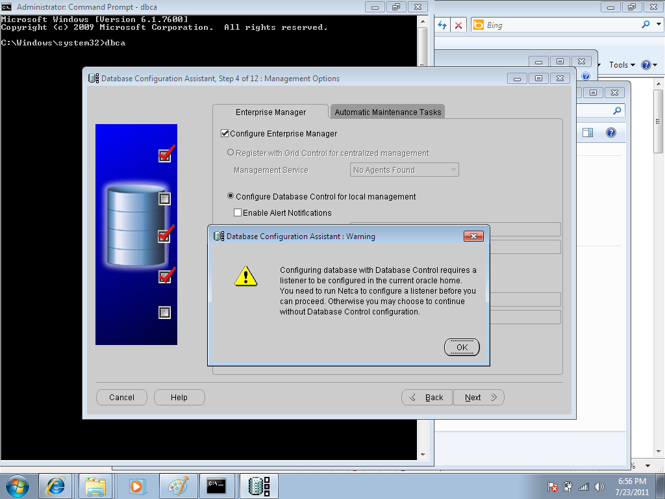The width and height of the screenshot is (665, 499).
Task: Click the network signal tray icon
Action: 584,487
